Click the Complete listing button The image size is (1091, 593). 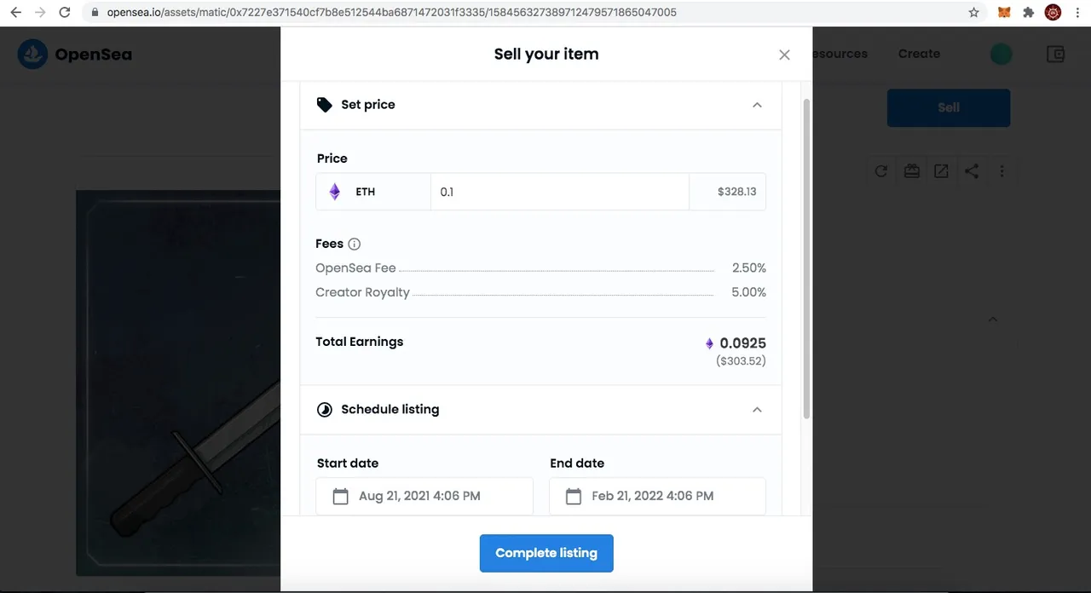click(x=546, y=553)
